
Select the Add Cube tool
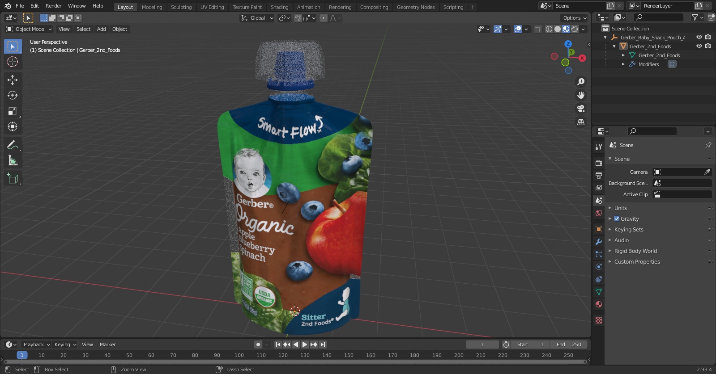13,179
